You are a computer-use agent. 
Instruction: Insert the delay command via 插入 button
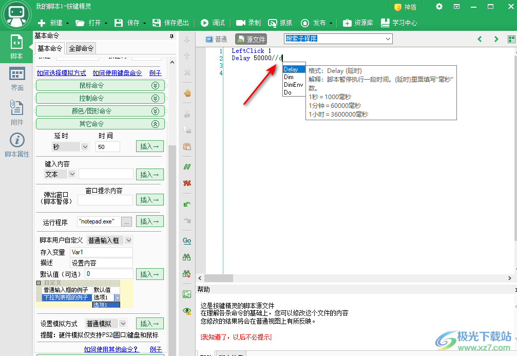pyautogui.click(x=150, y=146)
